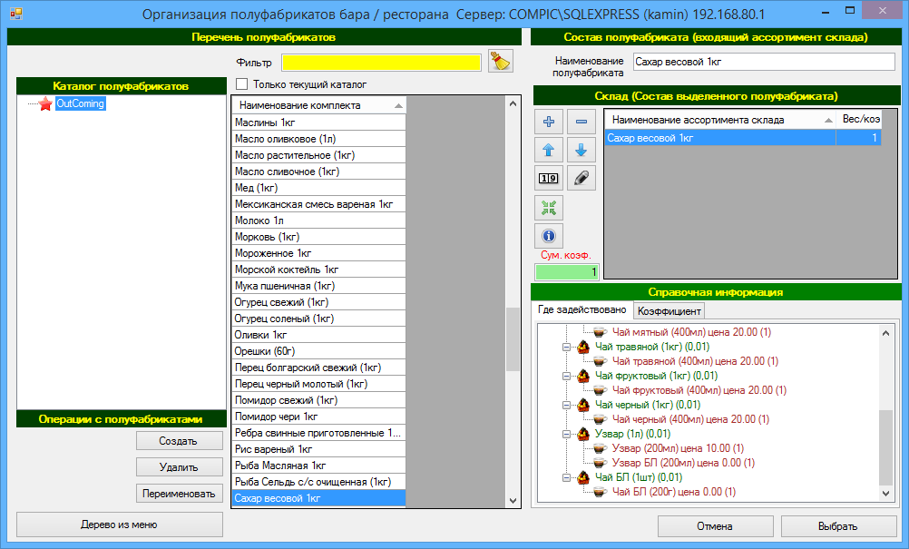Select Сахар весовой 1кг in склад table
The image size is (909, 549).
[743, 138]
